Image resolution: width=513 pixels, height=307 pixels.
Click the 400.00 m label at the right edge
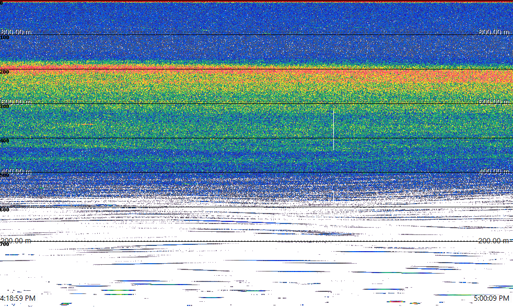494,171
